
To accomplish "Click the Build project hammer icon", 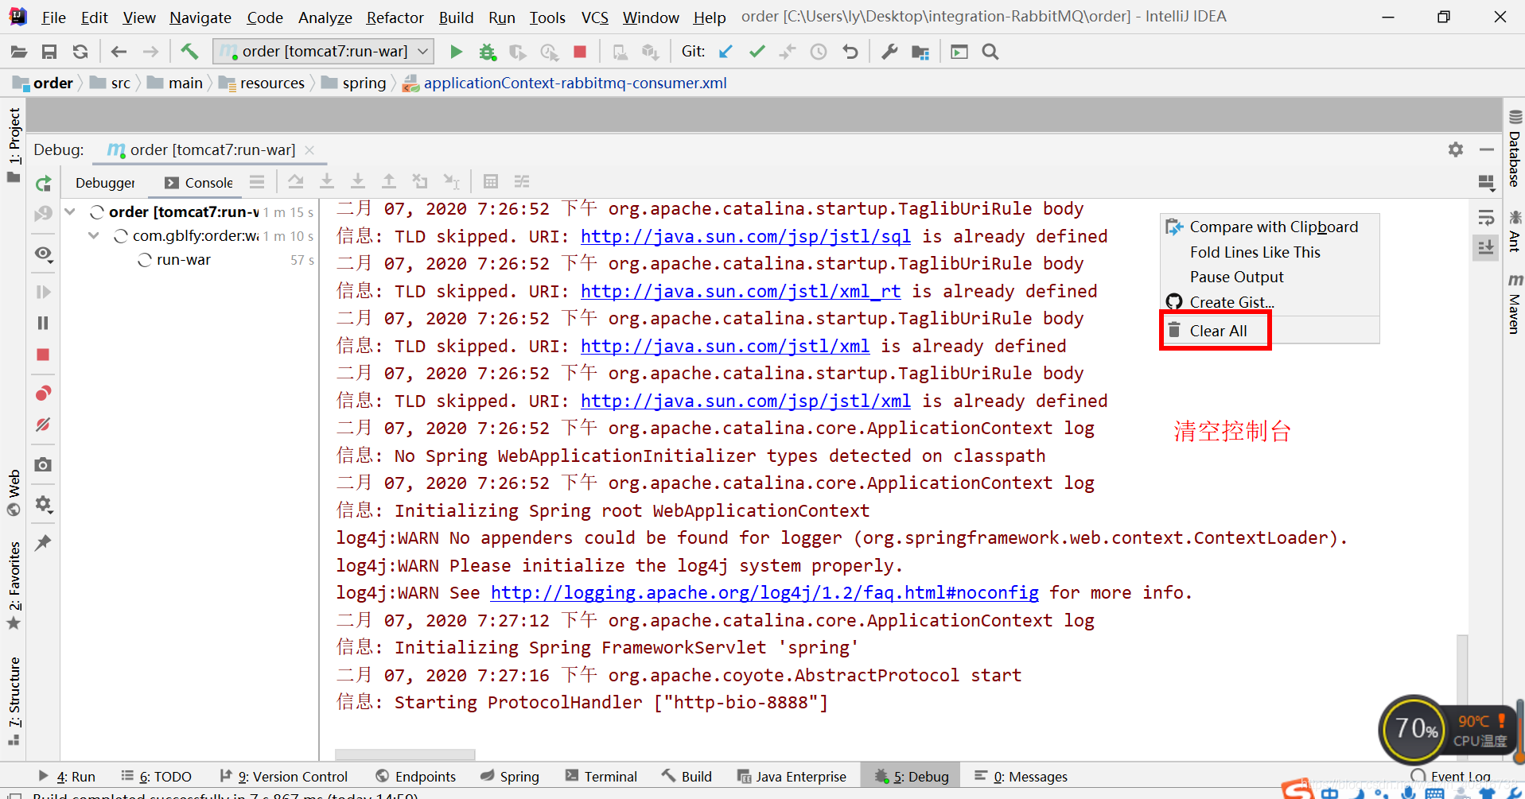I will point(189,52).
